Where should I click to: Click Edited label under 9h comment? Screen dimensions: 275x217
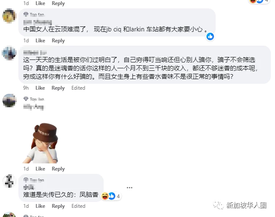(78, 88)
